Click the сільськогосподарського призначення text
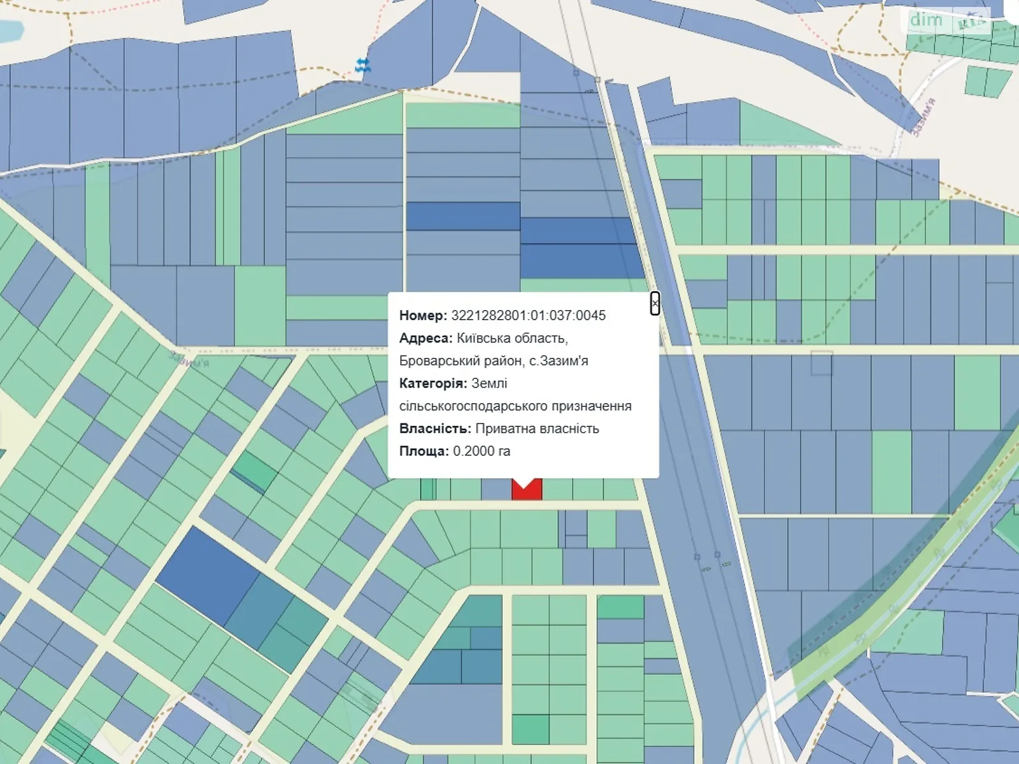The height and width of the screenshot is (764, 1019). click(x=515, y=406)
